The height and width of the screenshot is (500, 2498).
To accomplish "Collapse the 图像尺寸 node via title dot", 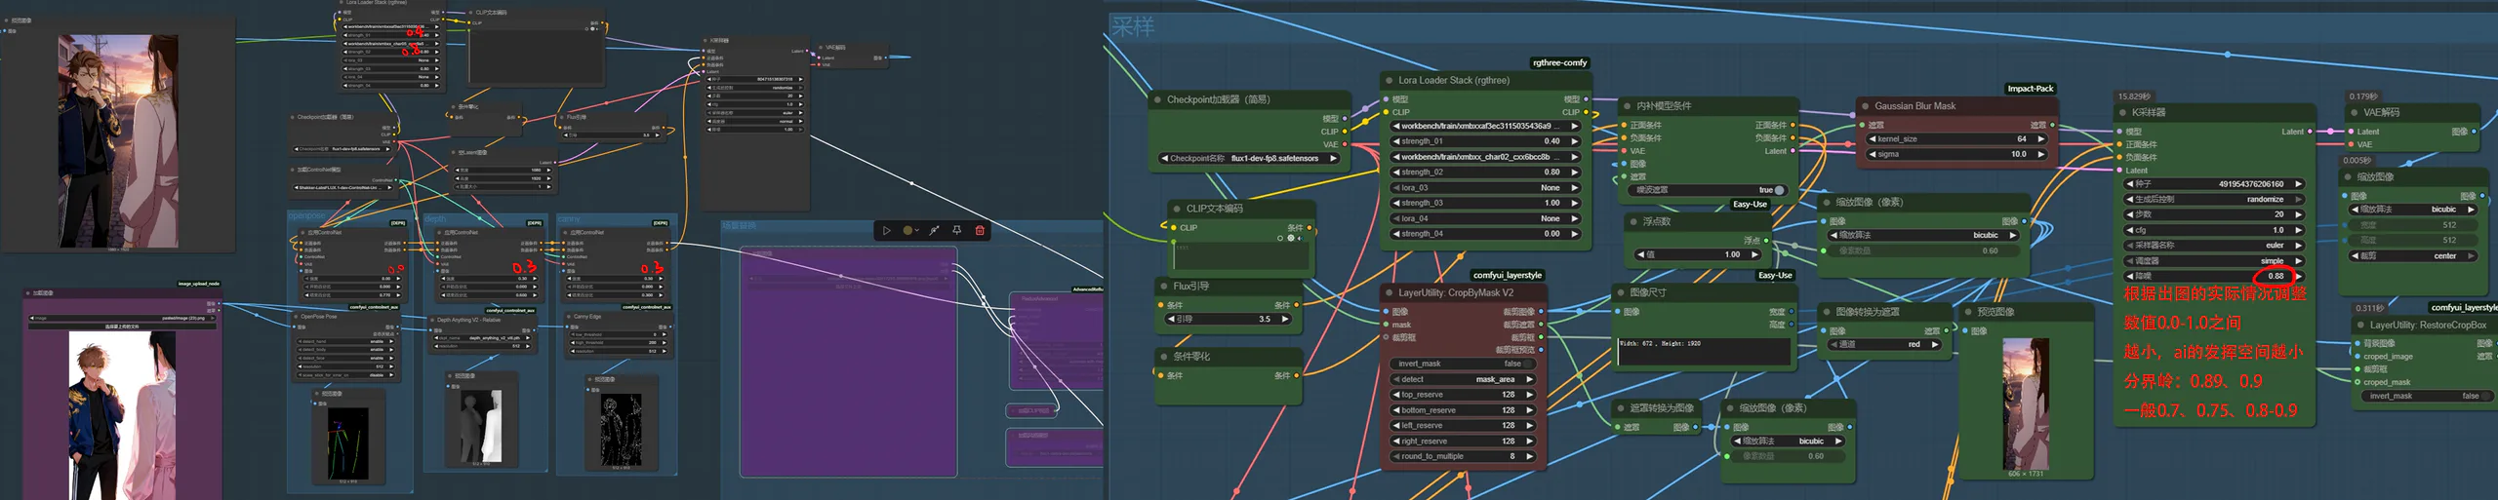I will (x=1620, y=292).
